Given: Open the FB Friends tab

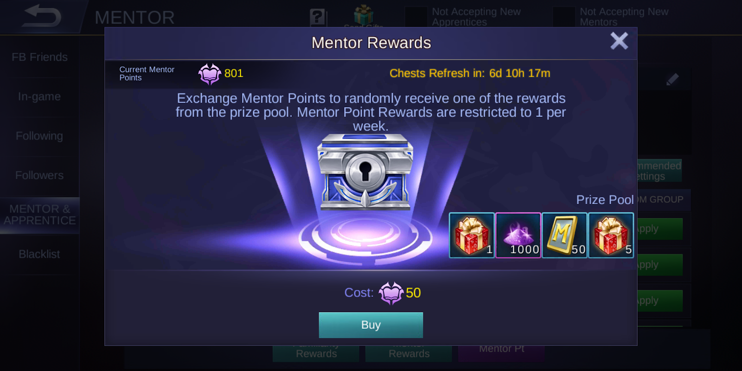Looking at the screenshot, I should coord(40,57).
